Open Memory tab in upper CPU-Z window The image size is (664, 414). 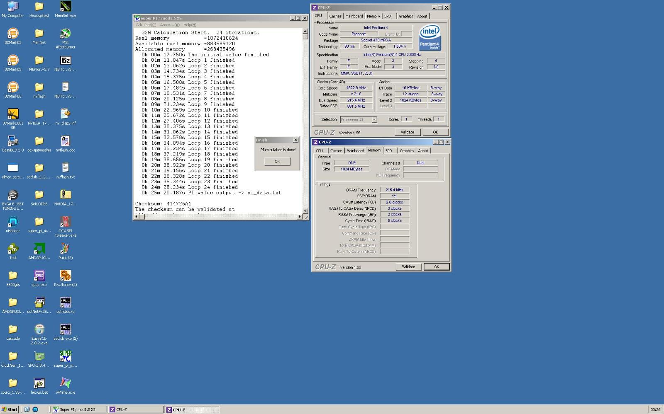click(x=373, y=16)
